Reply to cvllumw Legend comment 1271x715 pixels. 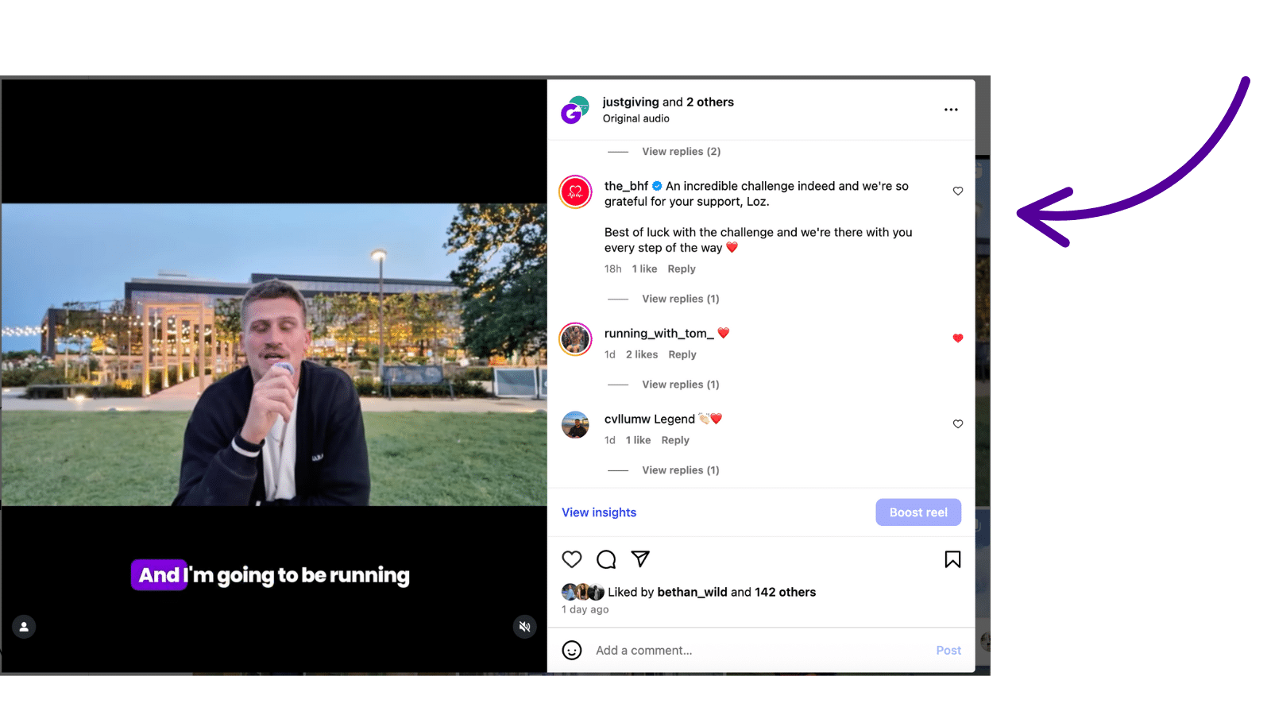tap(675, 440)
